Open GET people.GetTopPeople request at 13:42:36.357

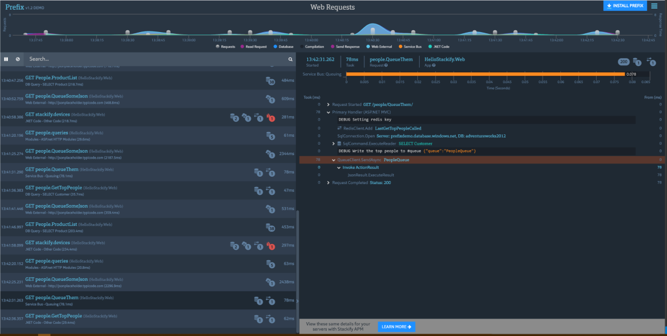click(x=148, y=318)
